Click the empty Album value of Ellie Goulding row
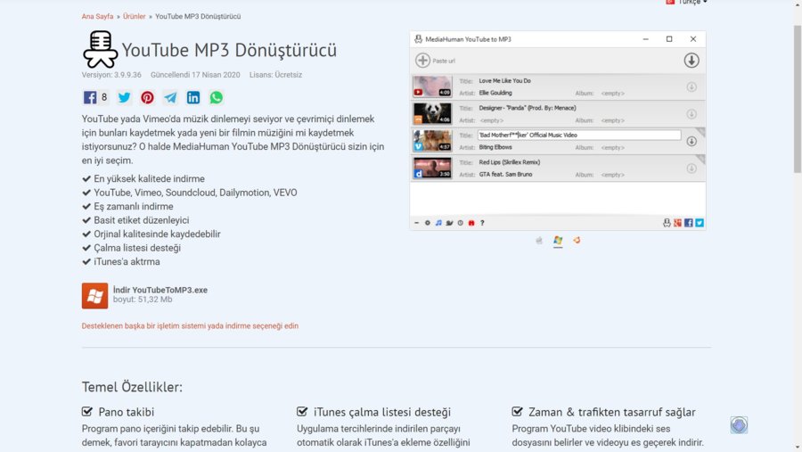802x452 pixels. coord(613,94)
